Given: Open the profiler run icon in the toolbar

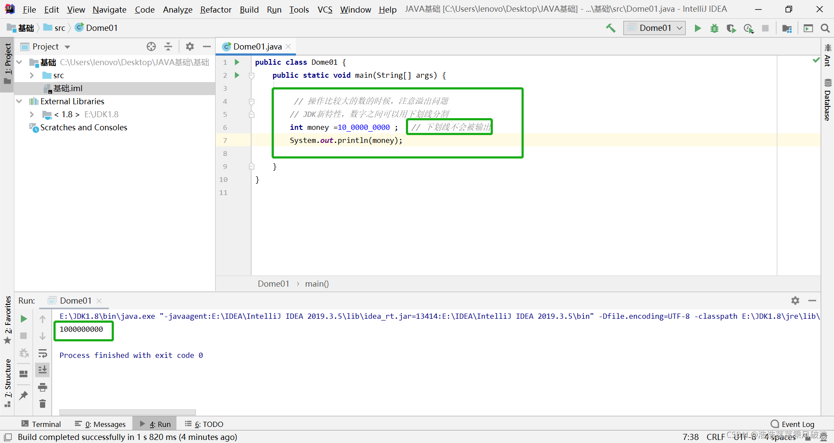Looking at the screenshot, I should tap(748, 28).
